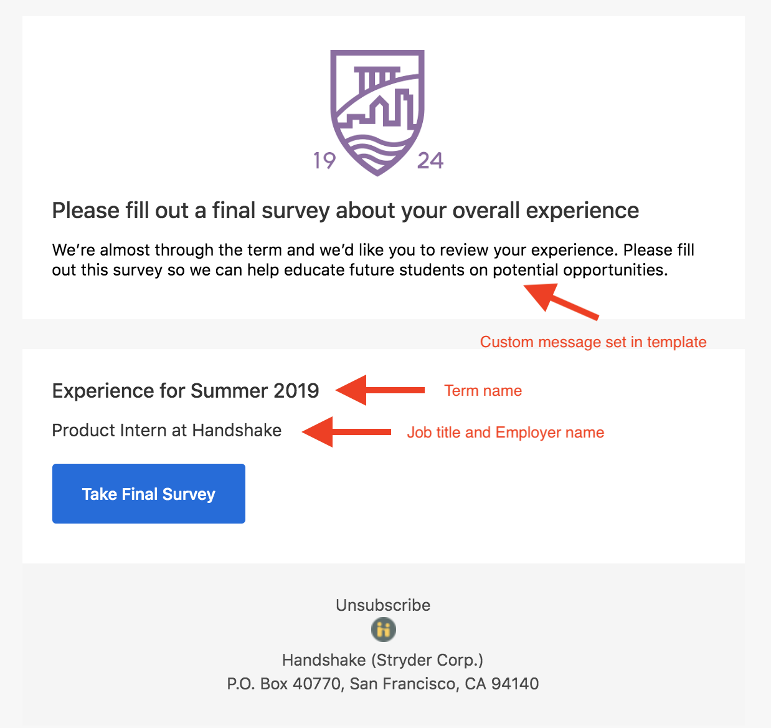Click the Handshake logo icon in footer

[x=384, y=630]
